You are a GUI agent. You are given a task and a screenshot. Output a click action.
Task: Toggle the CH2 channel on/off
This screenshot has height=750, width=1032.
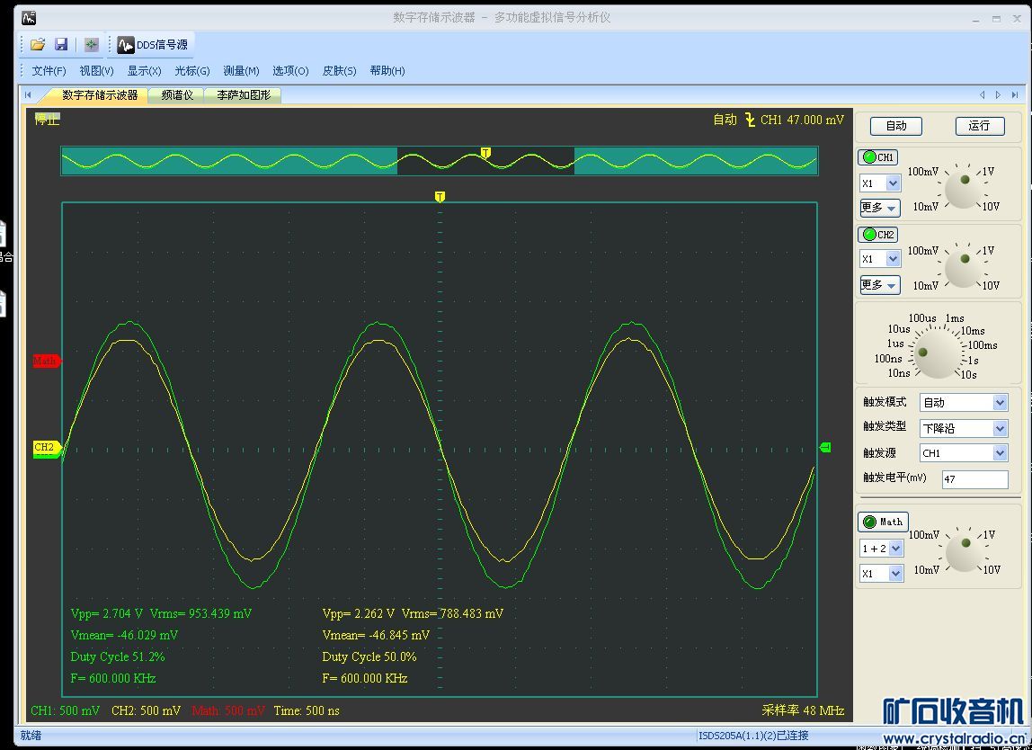pos(878,235)
